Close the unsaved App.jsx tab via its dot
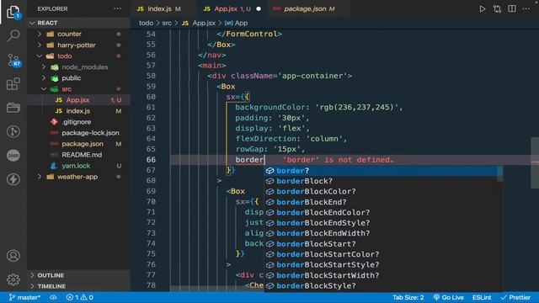539x303 pixels. point(259,9)
